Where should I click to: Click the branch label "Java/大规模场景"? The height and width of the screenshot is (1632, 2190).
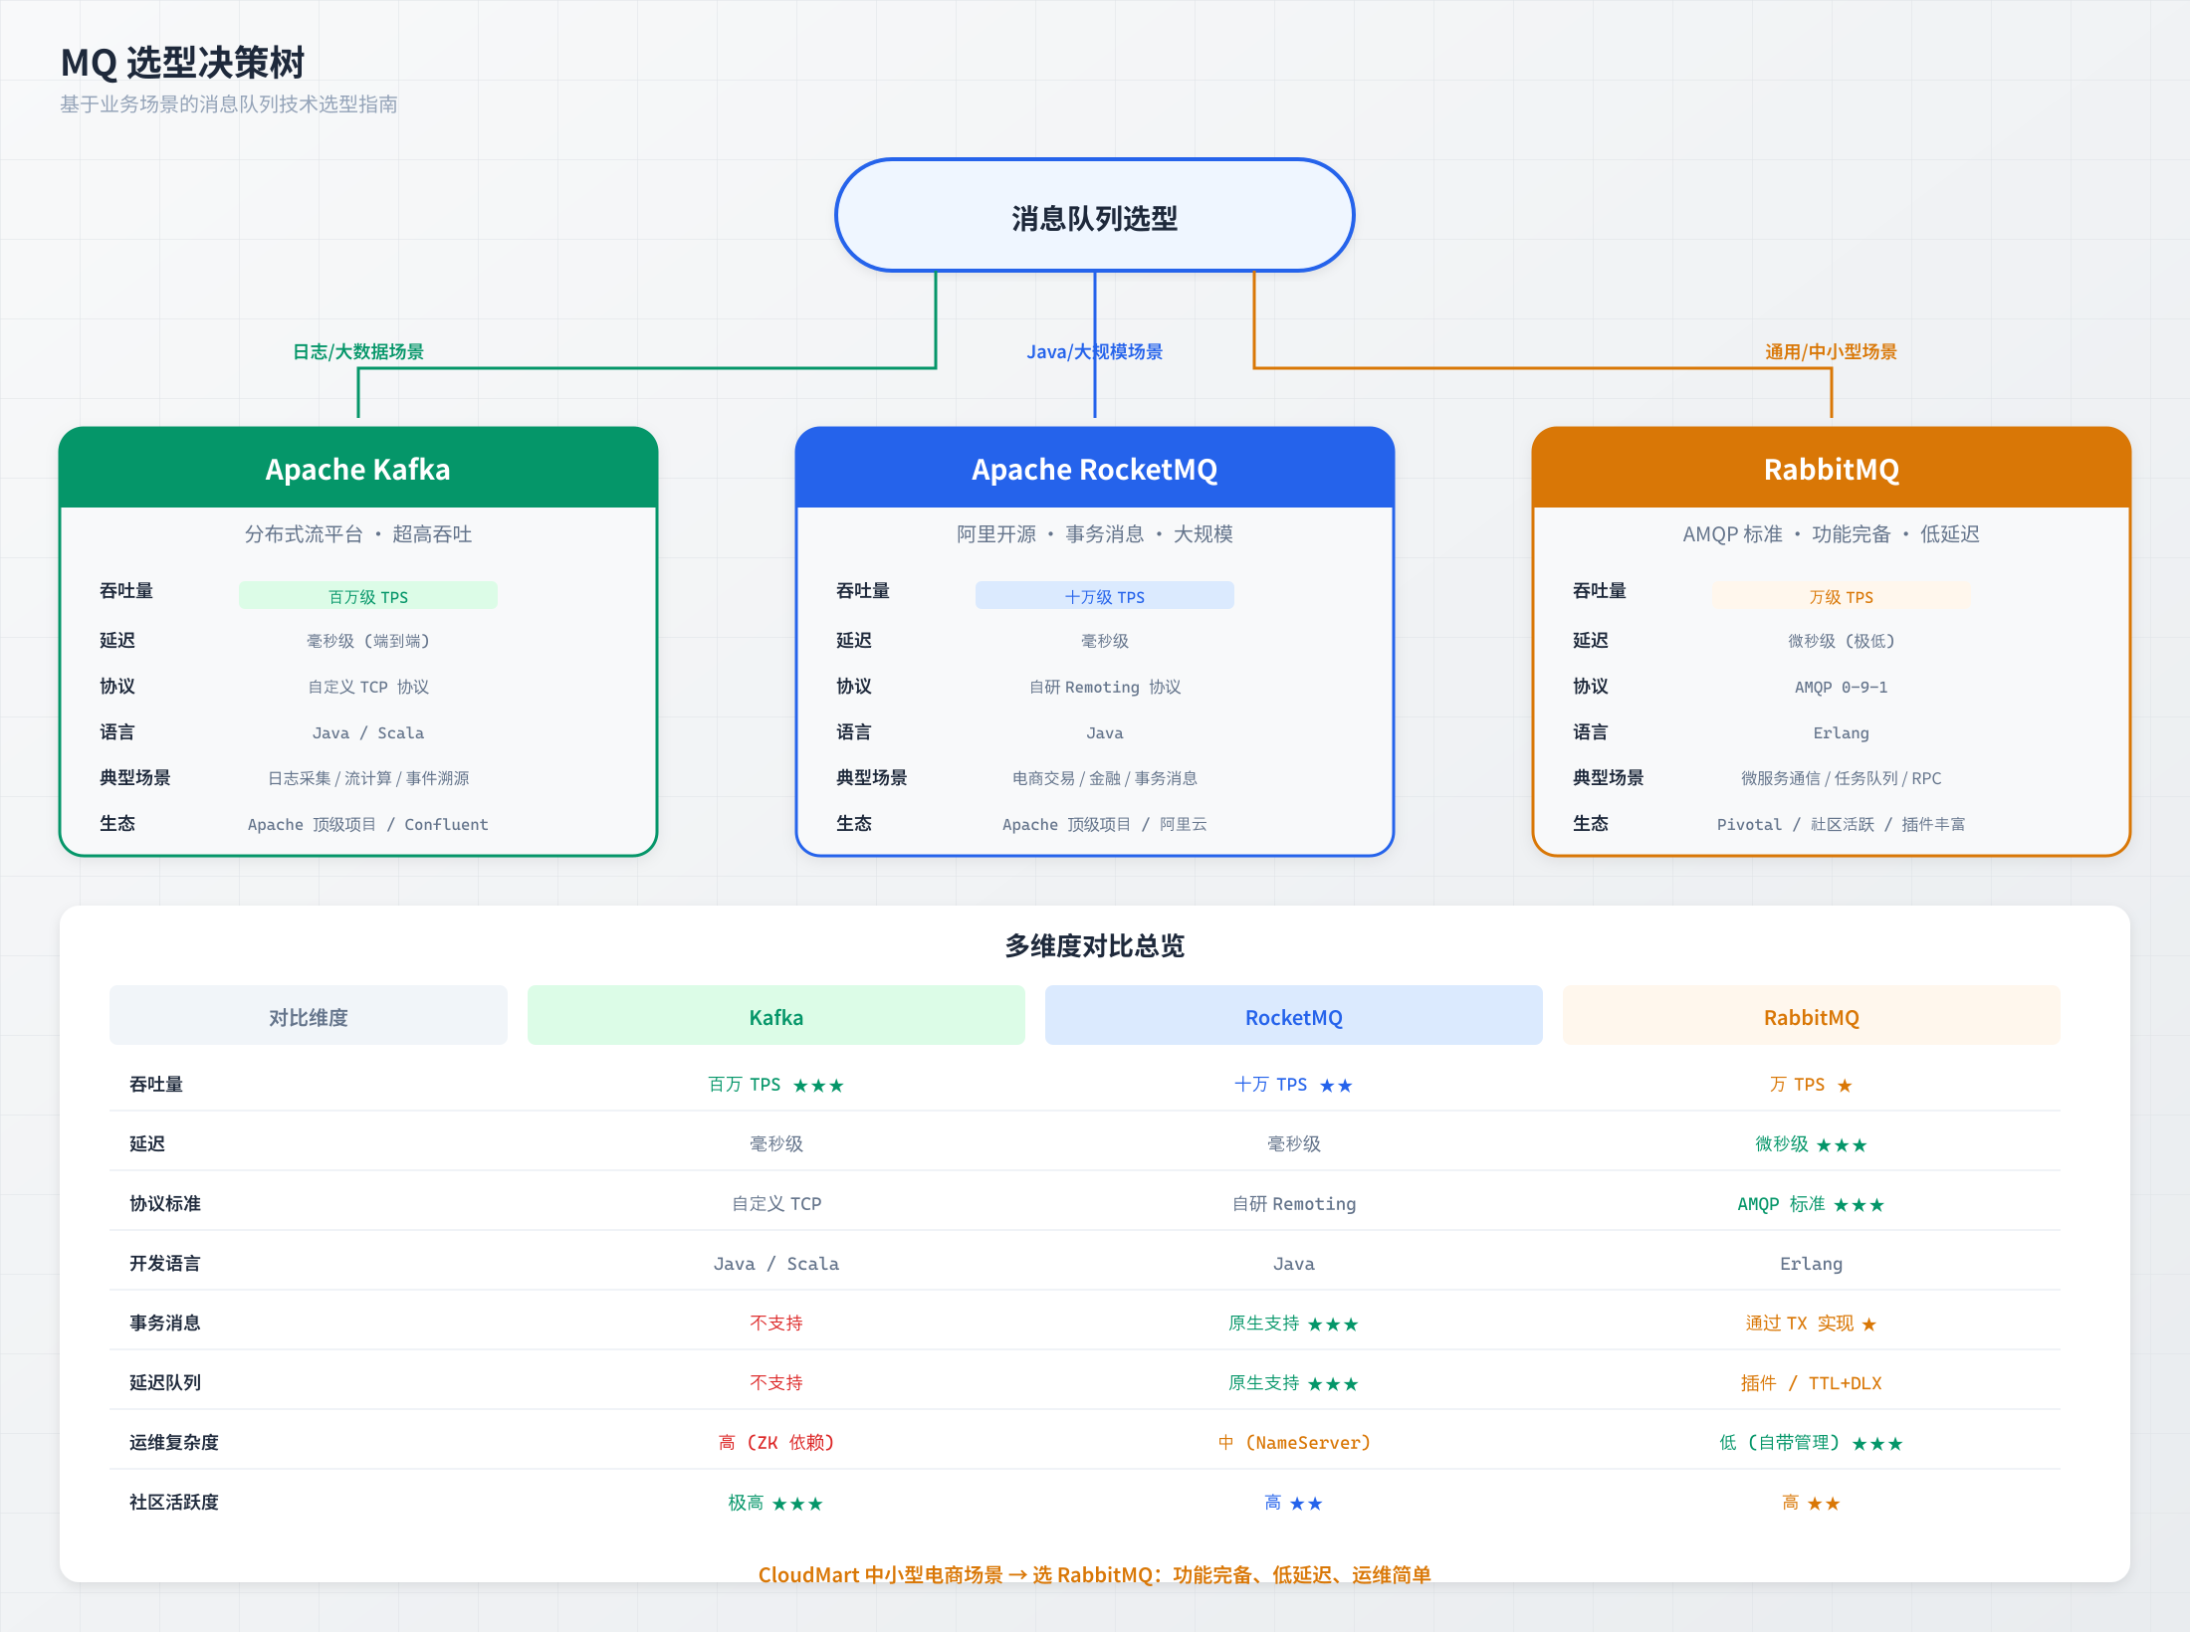pyautogui.click(x=1095, y=351)
